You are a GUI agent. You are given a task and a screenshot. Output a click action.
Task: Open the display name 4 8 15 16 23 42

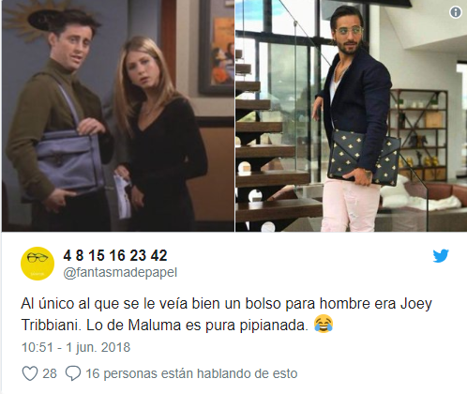[115, 255]
